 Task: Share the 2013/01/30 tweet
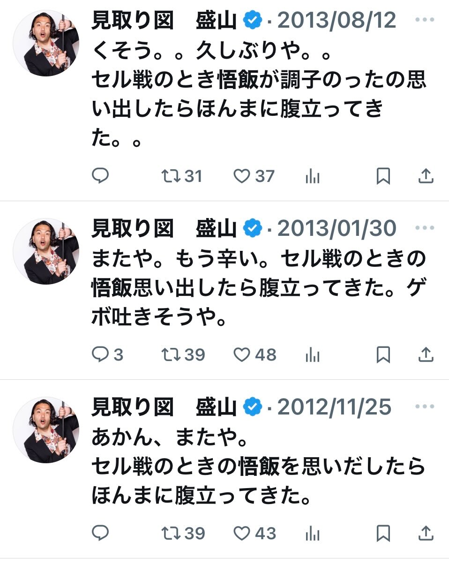tap(425, 355)
